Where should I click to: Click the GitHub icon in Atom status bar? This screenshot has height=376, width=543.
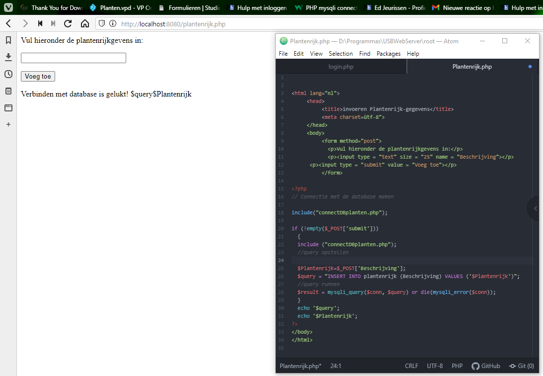pyautogui.click(x=475, y=366)
